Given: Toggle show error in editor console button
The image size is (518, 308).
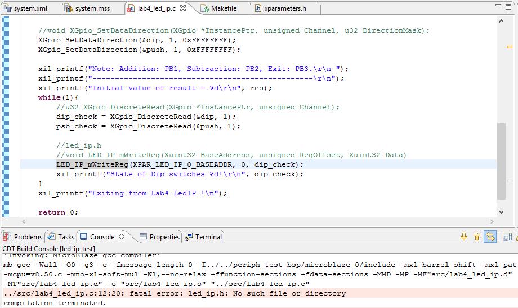Looking at the screenshot, I should (x=490, y=236).
